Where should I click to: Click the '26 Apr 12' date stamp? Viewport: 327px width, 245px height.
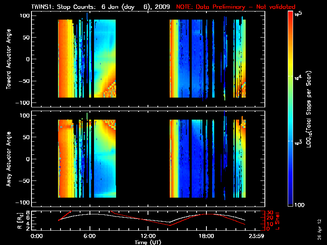point(320,225)
